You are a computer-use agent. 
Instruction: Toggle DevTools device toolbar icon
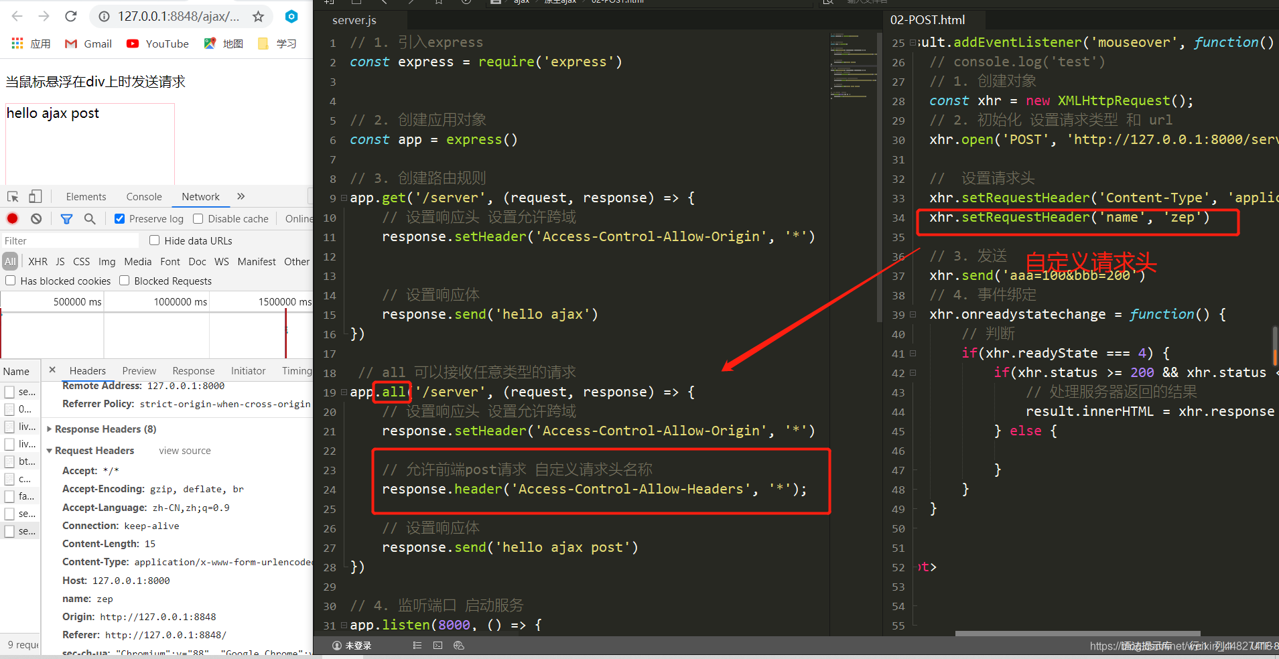[x=36, y=196]
